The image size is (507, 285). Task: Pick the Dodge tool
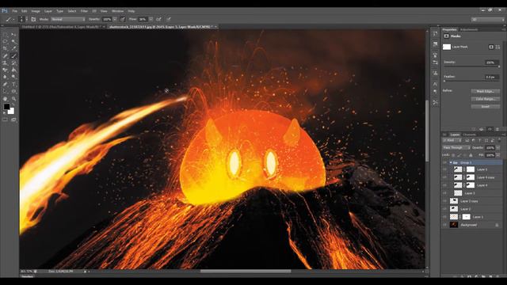pyautogui.click(x=13, y=77)
